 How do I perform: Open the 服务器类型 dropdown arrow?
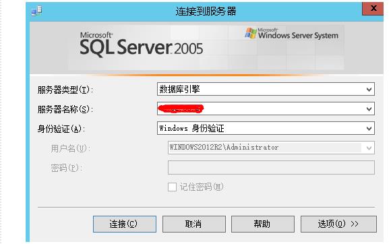(x=369, y=89)
